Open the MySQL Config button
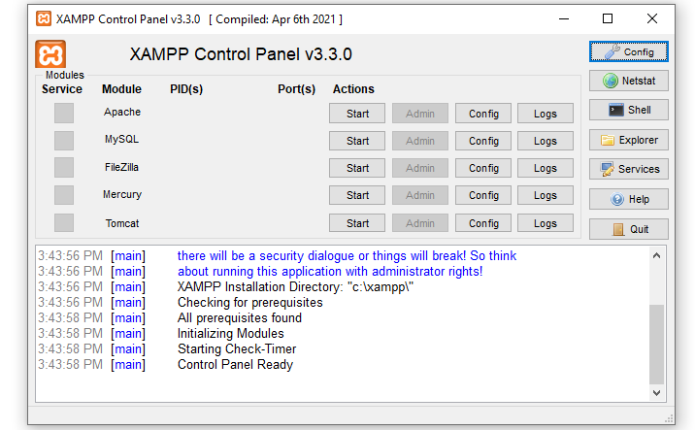The image size is (695, 430). (x=483, y=141)
